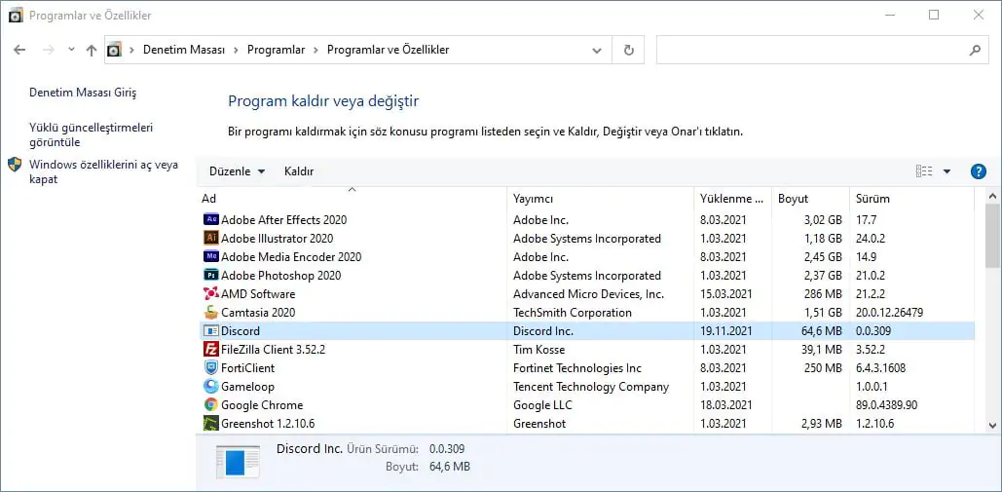Sort by the Ad column header
This screenshot has width=1002, height=492.
point(353,199)
